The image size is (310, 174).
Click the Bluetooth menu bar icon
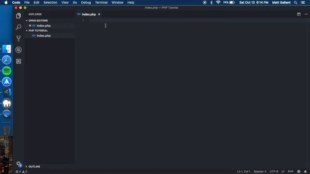click(211, 2)
